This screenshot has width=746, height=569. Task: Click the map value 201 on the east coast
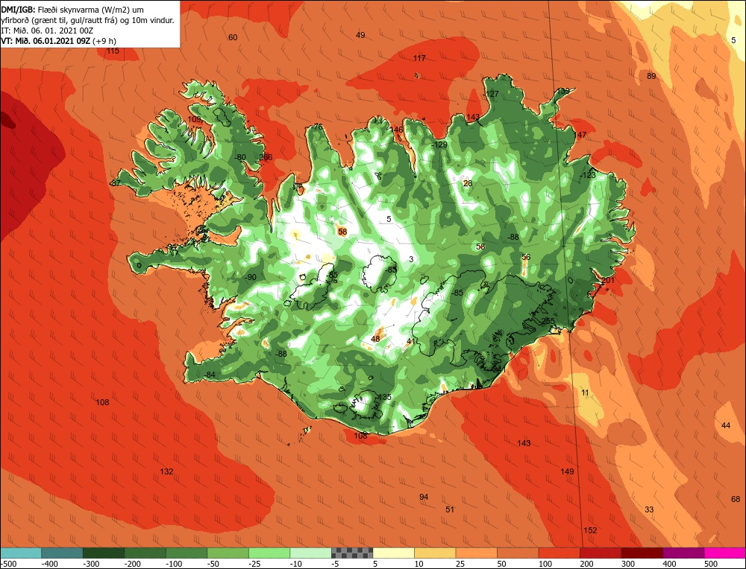608,281
